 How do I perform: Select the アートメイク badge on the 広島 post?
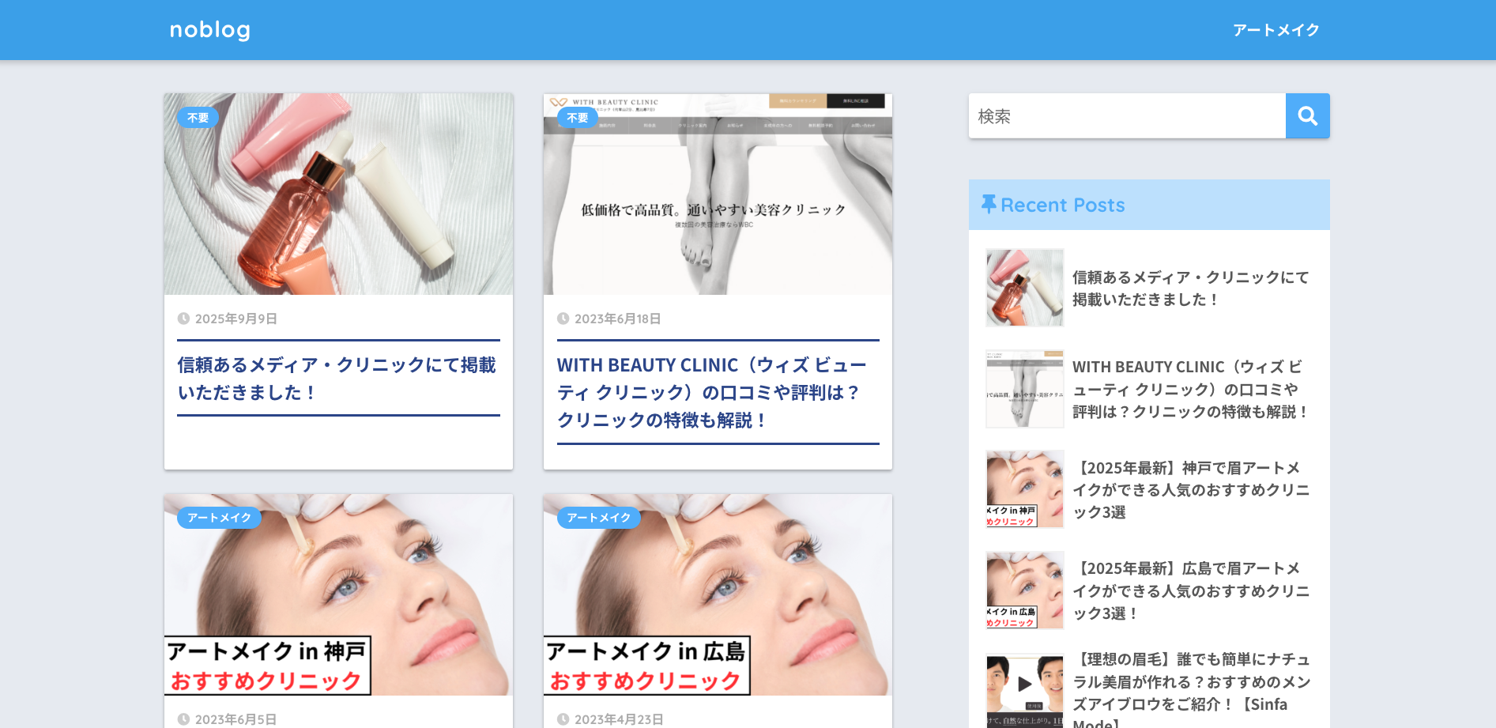coord(599,518)
